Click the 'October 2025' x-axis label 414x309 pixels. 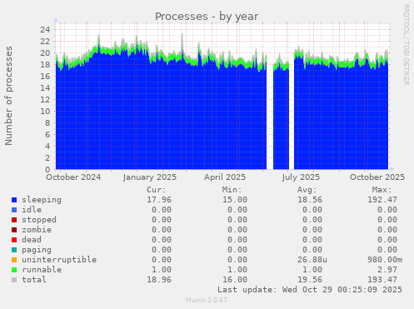(x=377, y=177)
